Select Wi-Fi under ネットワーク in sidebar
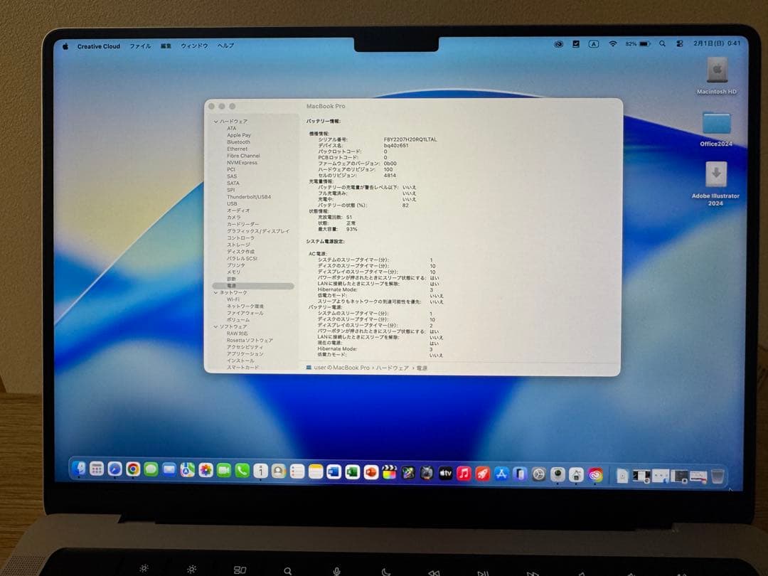Viewport: 768px width, 576px height. tap(233, 299)
